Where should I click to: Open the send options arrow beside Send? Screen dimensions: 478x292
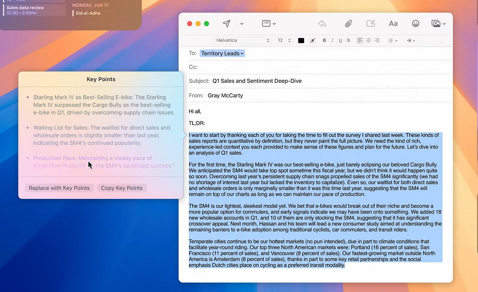[242, 24]
